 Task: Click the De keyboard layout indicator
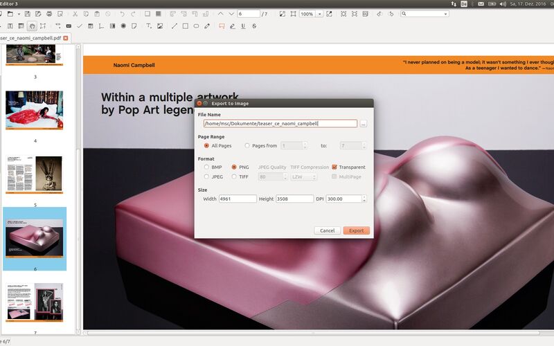pyautogui.click(x=464, y=4)
